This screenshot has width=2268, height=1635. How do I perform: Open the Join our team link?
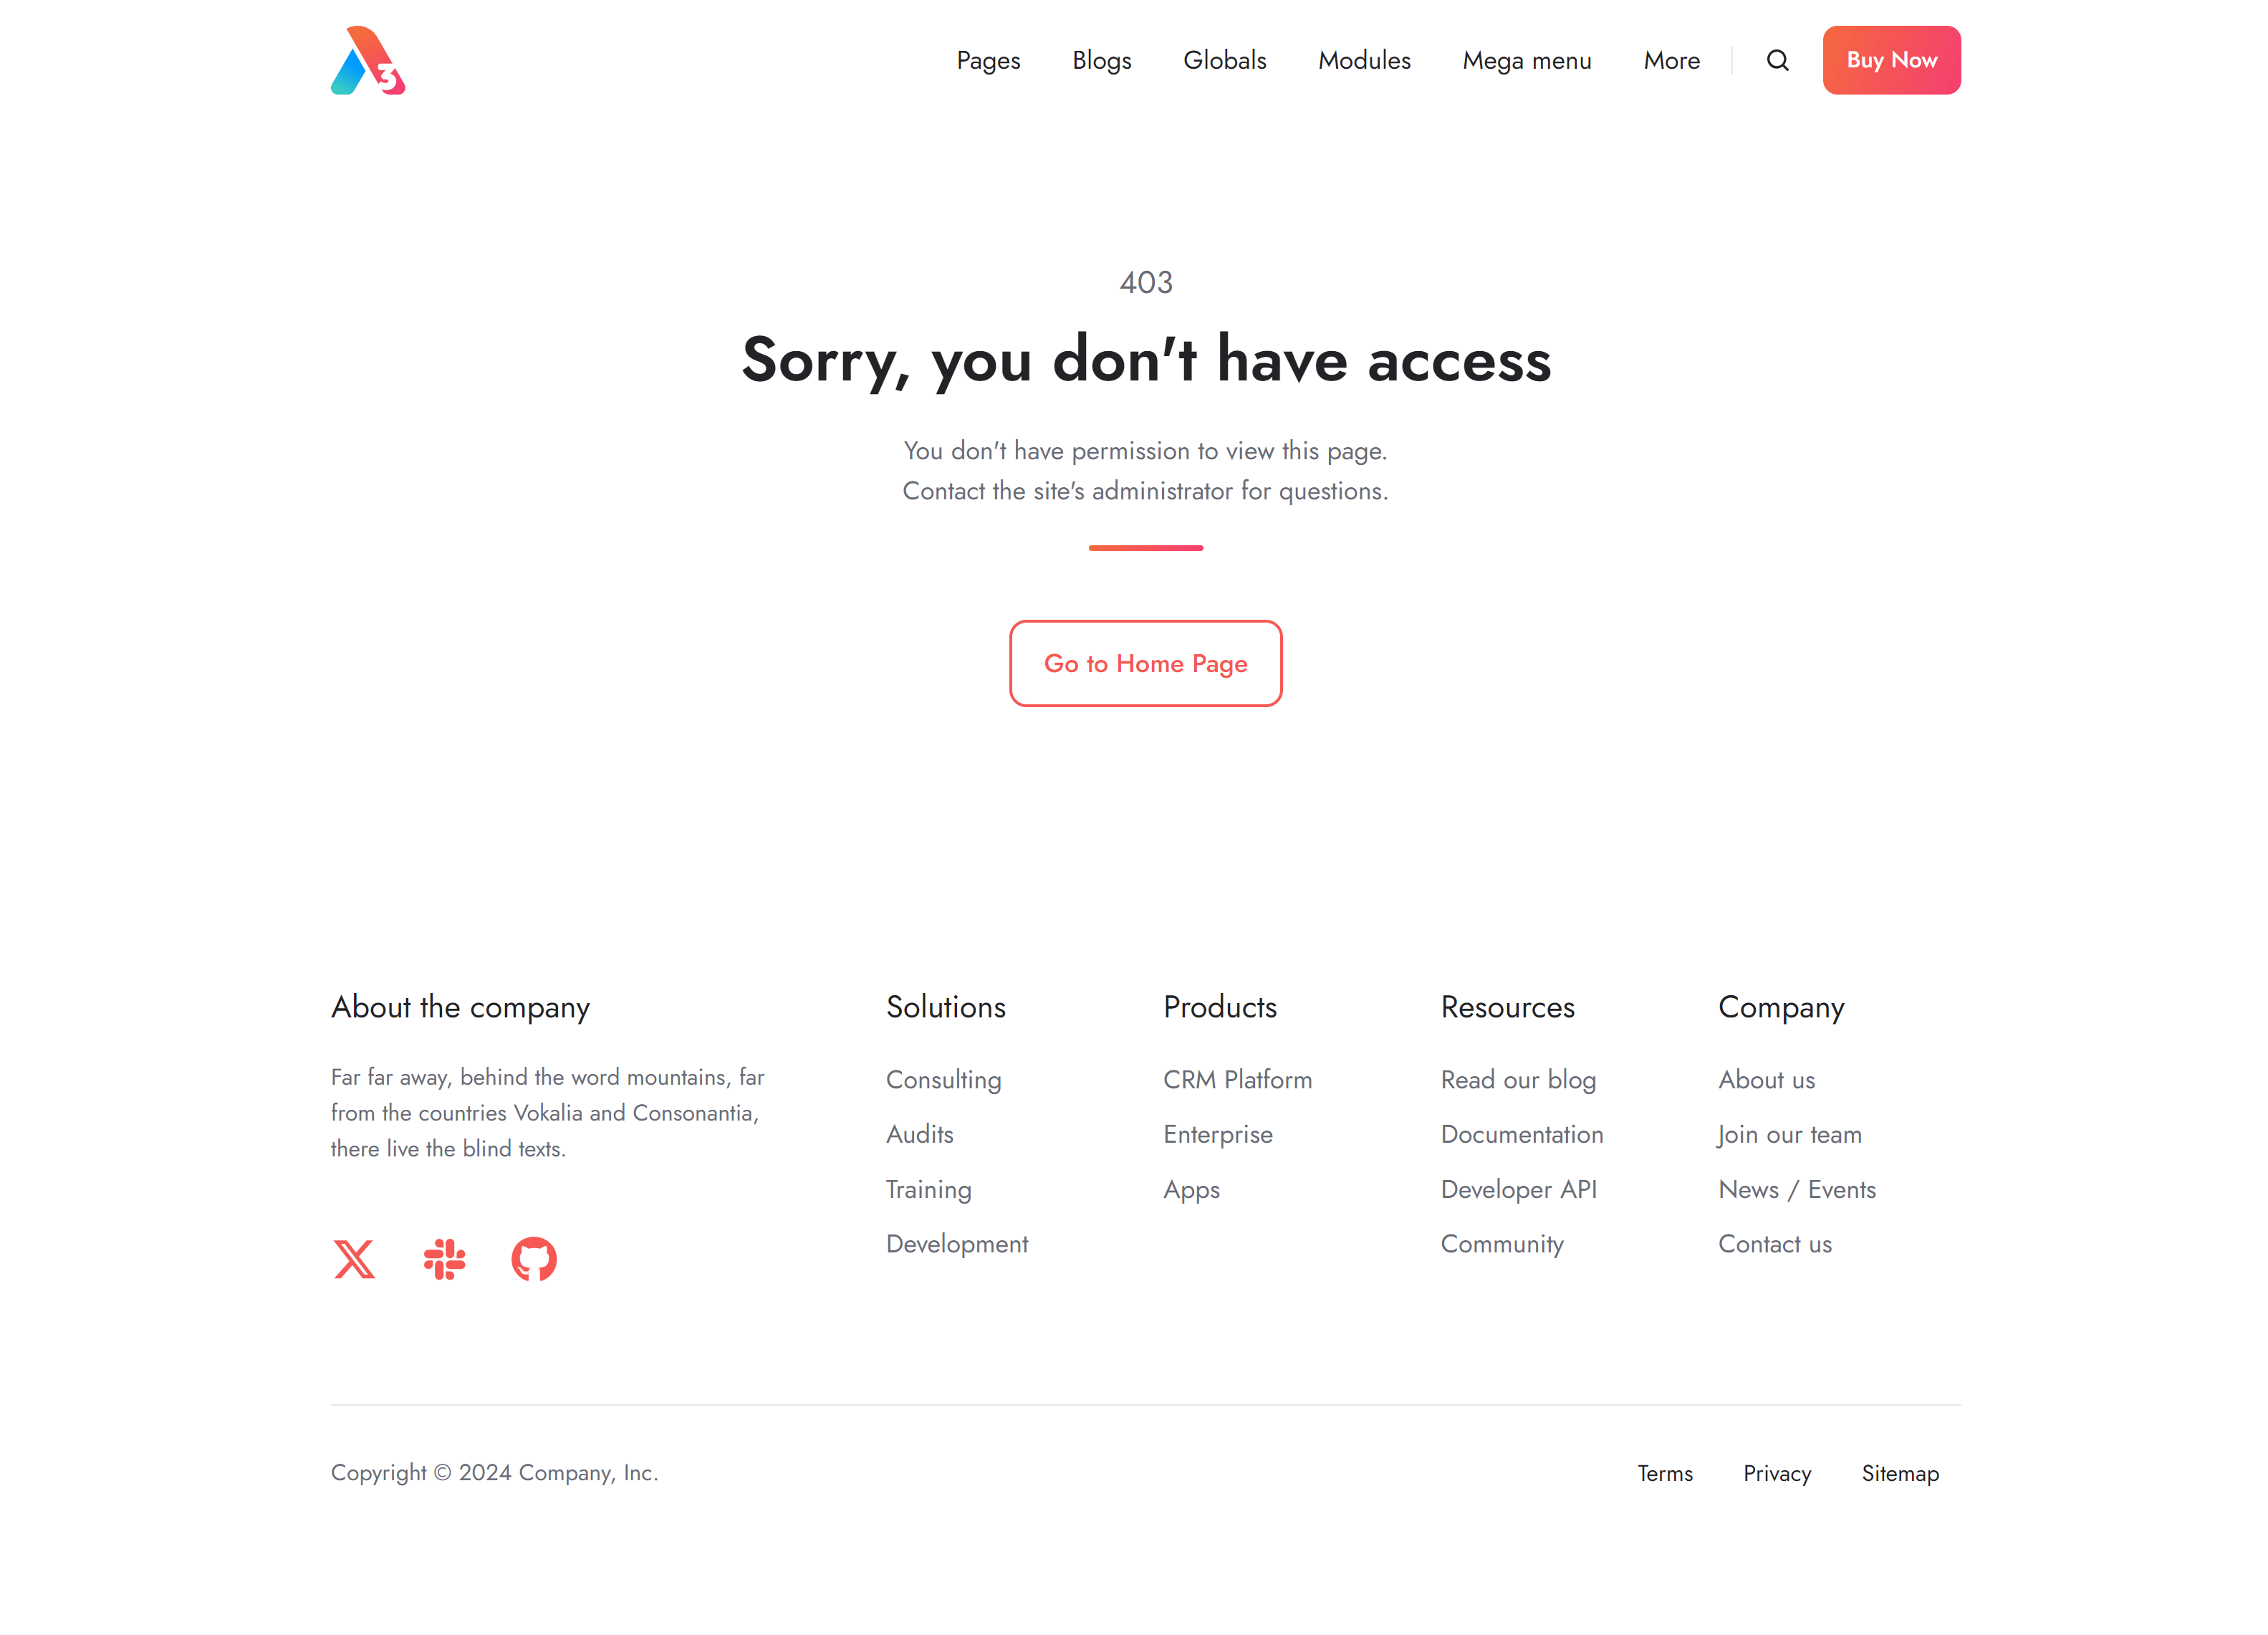(1790, 1135)
